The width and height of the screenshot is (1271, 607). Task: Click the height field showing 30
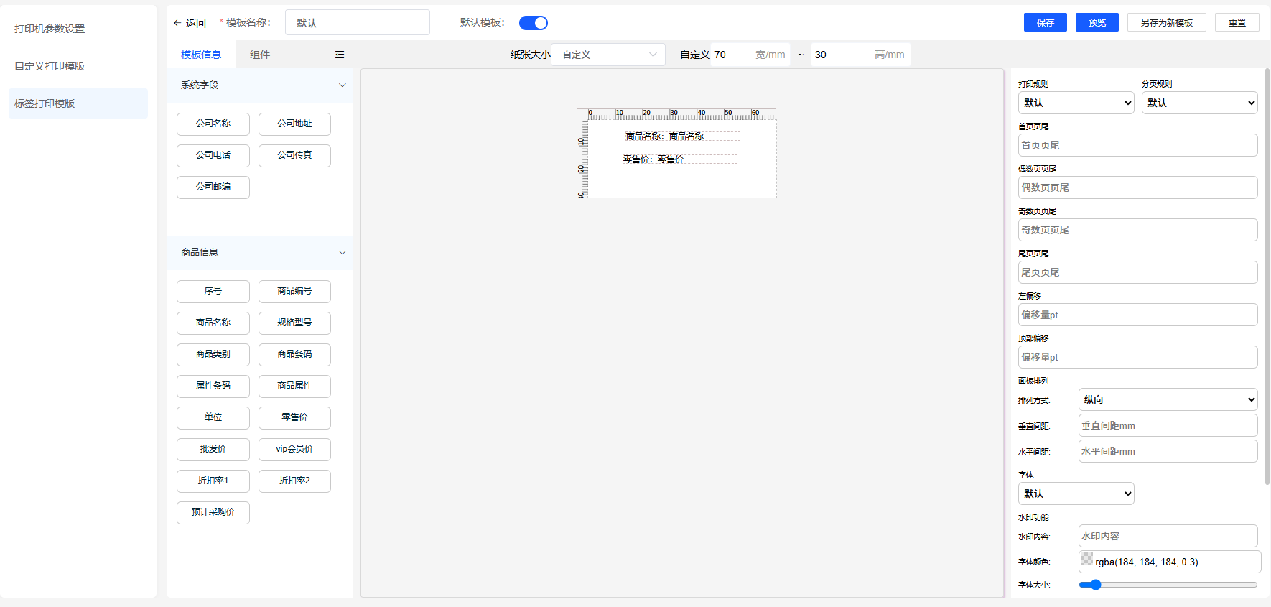860,55
